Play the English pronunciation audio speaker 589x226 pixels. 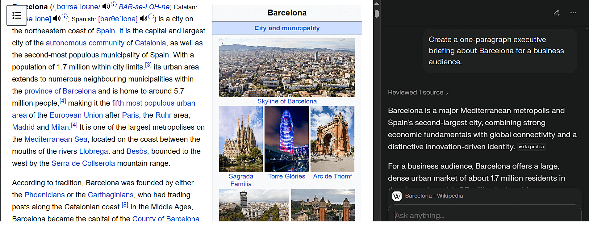[106, 6]
